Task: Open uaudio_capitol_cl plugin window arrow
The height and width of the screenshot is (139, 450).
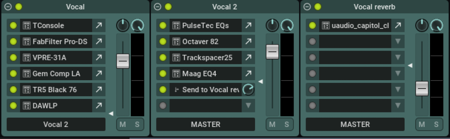Action: click(x=398, y=25)
